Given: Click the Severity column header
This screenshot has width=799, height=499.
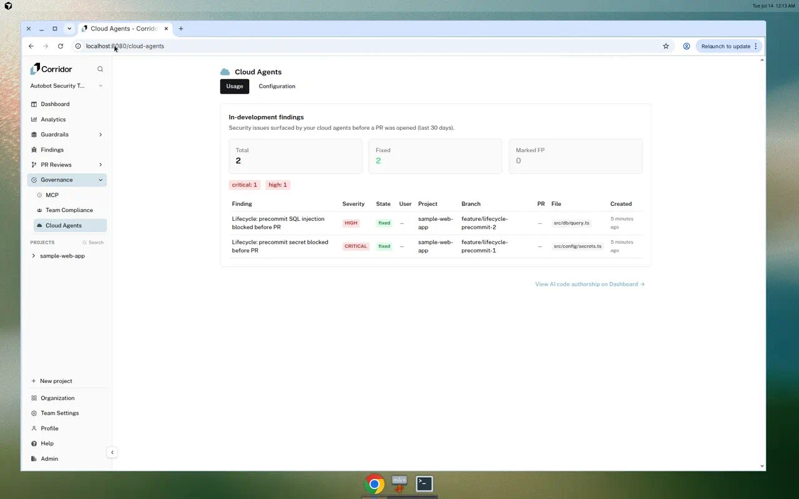Looking at the screenshot, I should pos(353,204).
